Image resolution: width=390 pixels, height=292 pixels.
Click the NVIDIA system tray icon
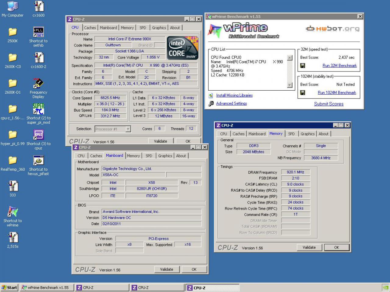(385, 287)
